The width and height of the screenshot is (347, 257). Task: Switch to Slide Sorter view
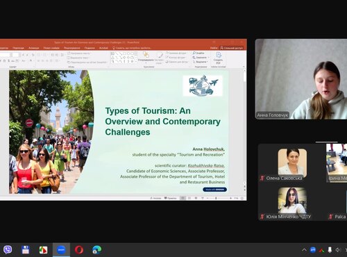189,198
